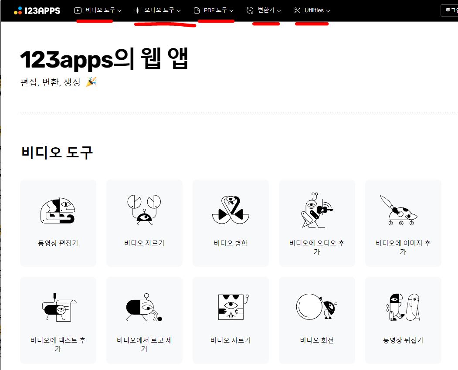This screenshot has height=370, width=458.
Task: Select the 비디오에 텍스트 추가 illustration
Action: [x=59, y=308]
